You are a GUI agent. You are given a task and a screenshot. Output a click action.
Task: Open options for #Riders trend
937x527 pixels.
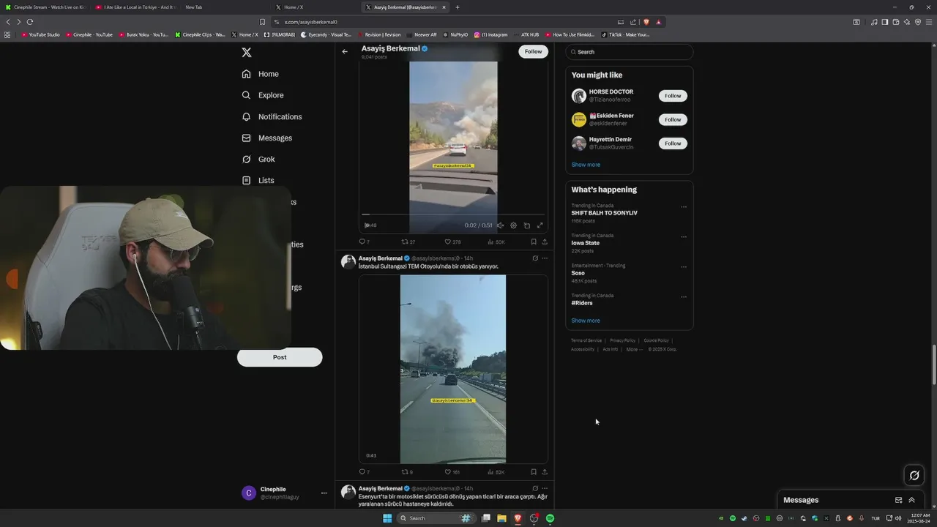pos(684,297)
